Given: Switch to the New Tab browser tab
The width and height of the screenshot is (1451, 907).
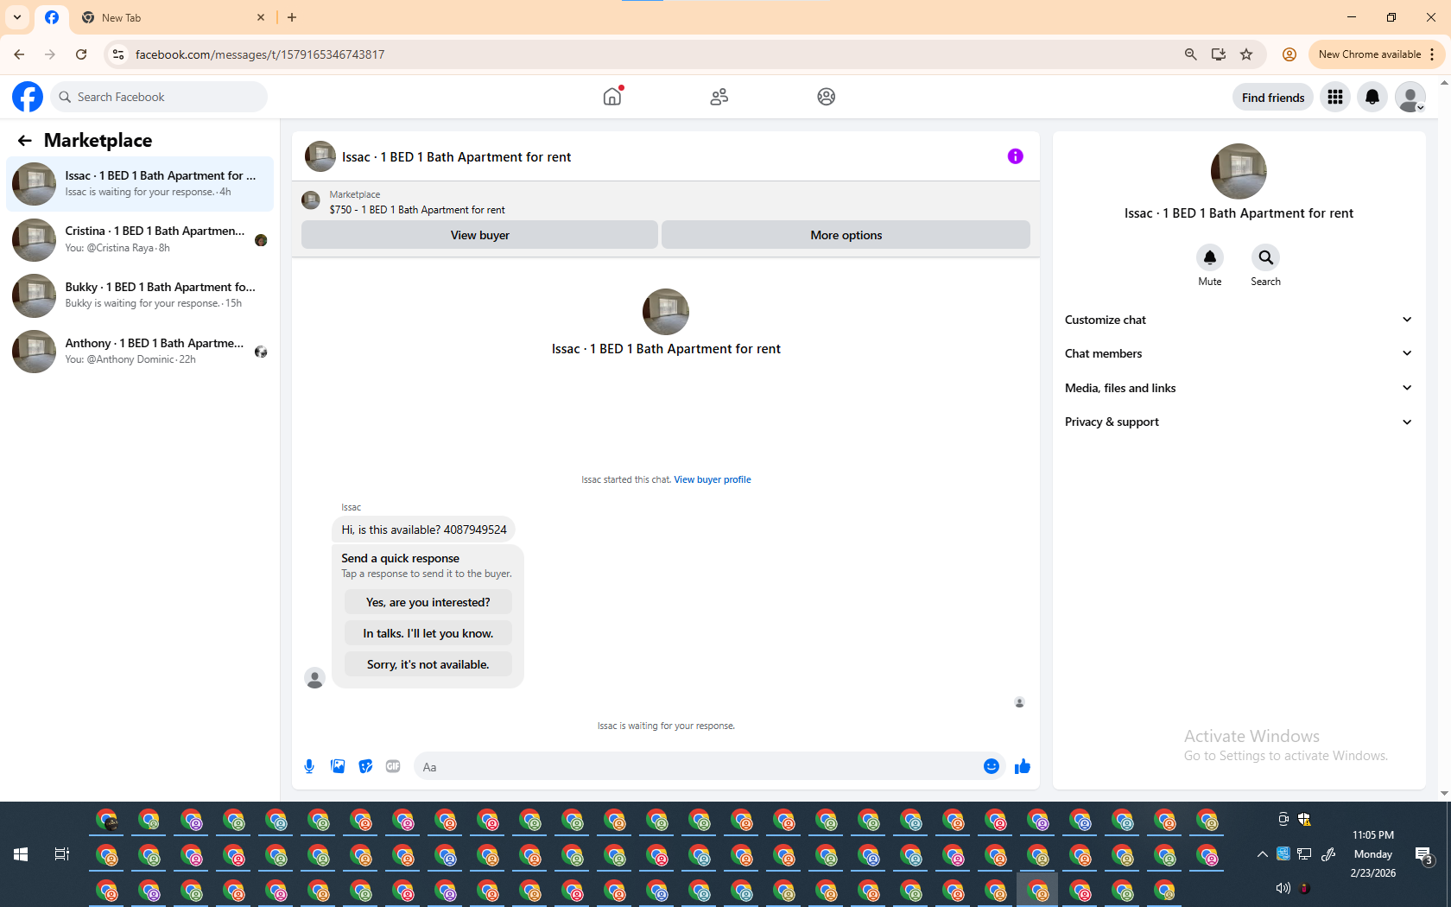Looking at the screenshot, I should [x=173, y=17].
